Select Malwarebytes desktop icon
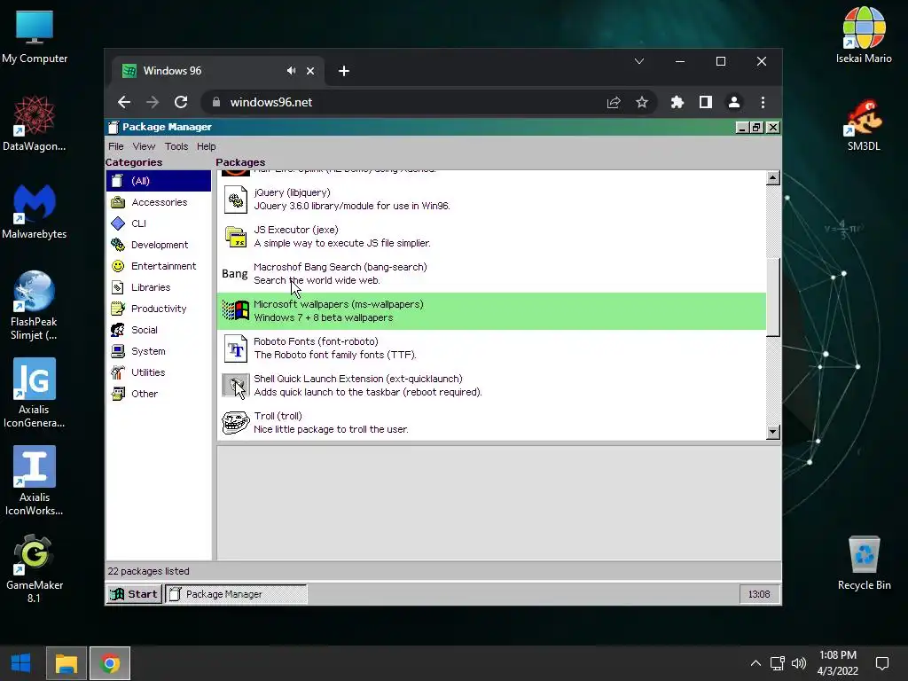908x681 pixels. coord(35,211)
